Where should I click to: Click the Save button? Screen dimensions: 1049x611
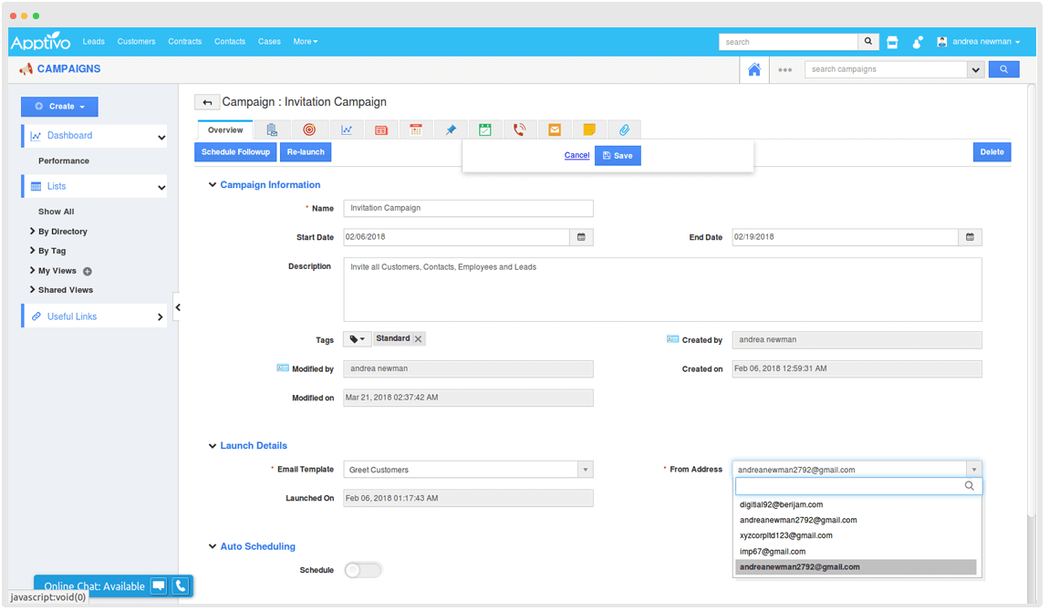click(618, 156)
